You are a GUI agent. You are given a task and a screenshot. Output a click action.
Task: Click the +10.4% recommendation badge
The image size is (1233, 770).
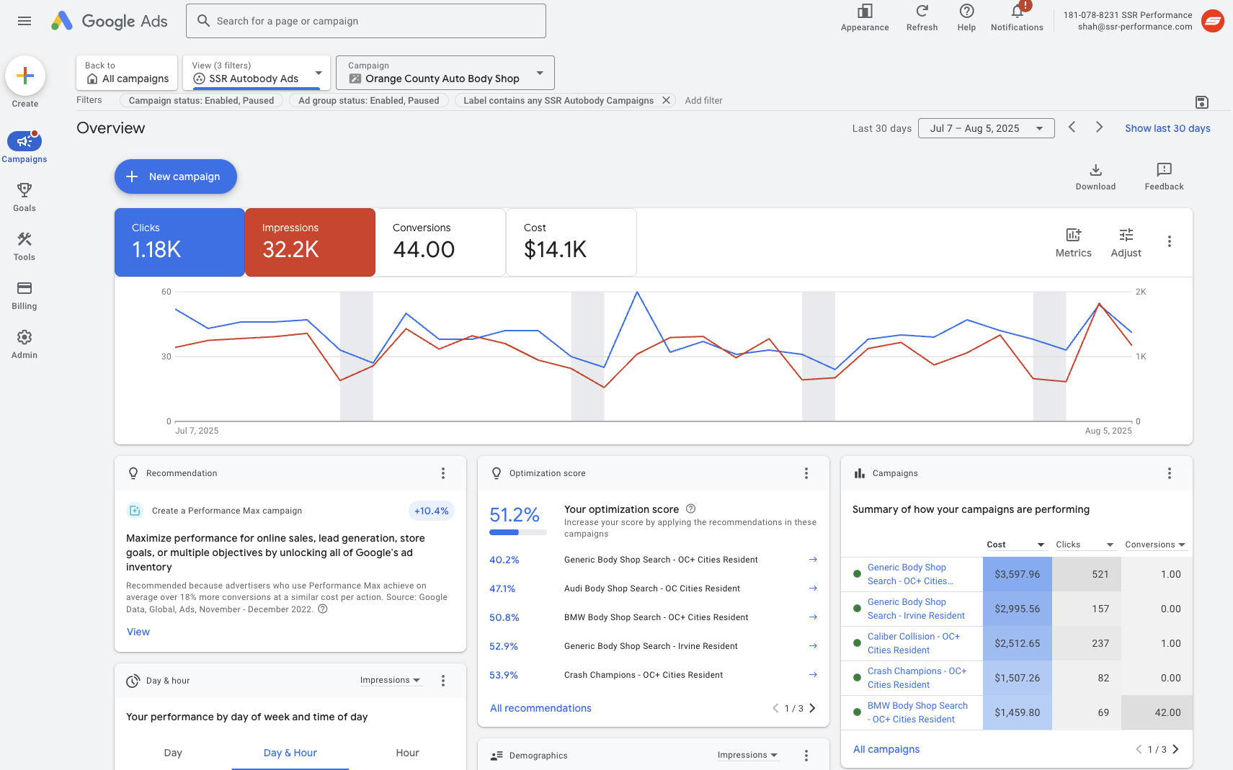432,511
